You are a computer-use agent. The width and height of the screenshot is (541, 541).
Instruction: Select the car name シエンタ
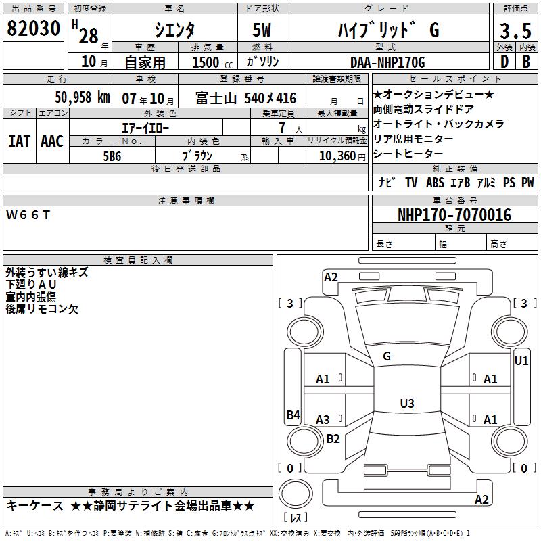pos(174,30)
